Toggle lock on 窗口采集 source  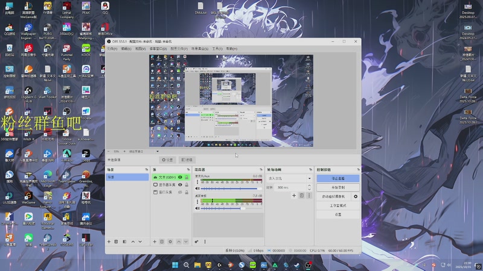(187, 192)
